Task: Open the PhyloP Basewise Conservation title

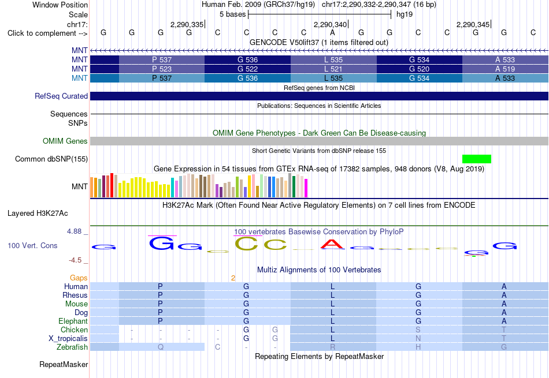Action: tap(318, 232)
